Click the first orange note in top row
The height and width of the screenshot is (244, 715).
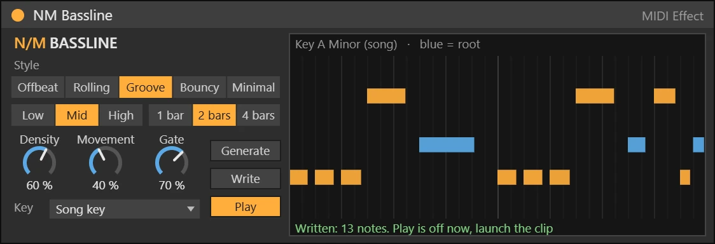point(385,96)
